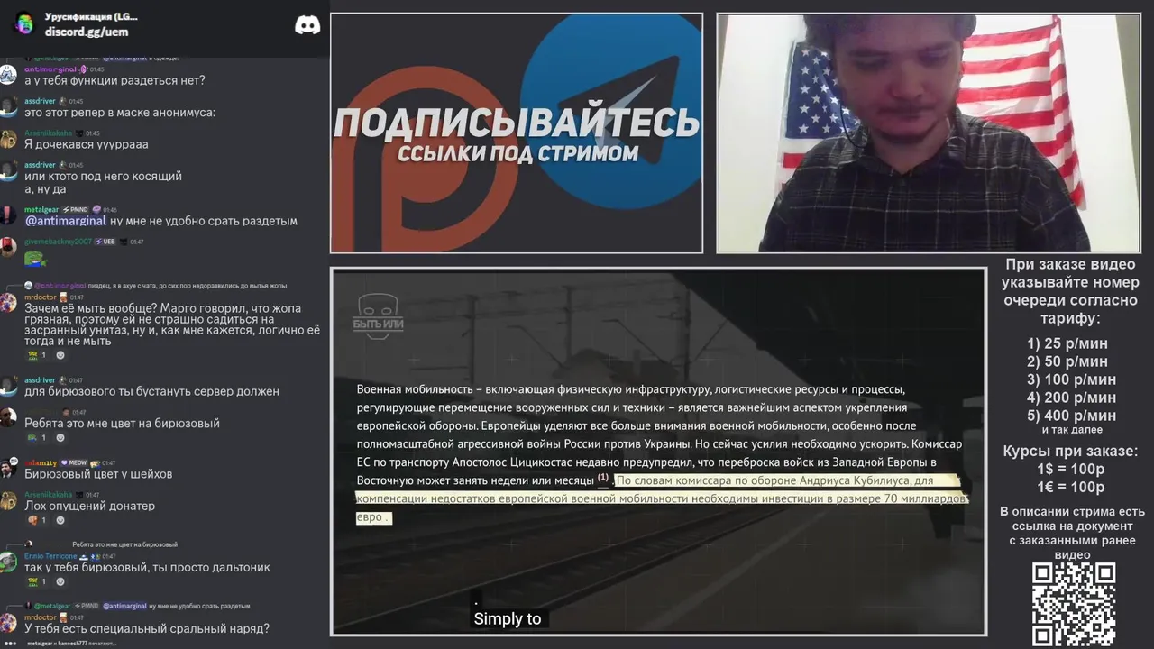Click the typing indicator 'metalgear и haneech777'
Screen dimensions: 1154x649
(71, 644)
